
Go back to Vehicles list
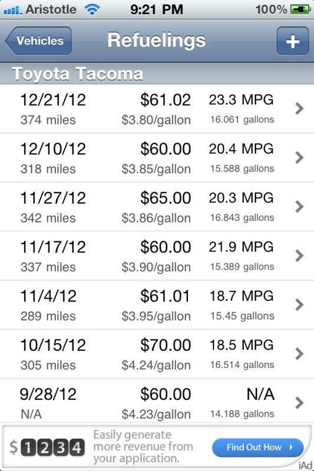pyautogui.click(x=38, y=41)
